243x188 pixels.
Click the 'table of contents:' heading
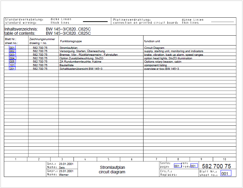[20, 33]
